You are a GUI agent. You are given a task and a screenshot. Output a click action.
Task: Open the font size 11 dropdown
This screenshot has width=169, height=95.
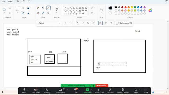coord(68,23)
